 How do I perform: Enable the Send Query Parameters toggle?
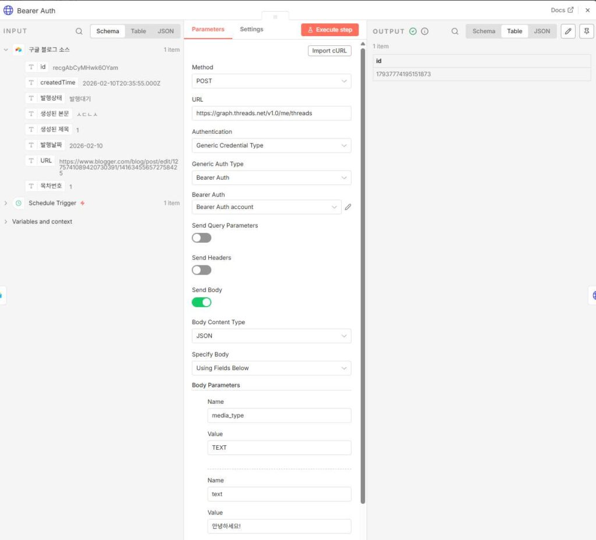(201, 238)
